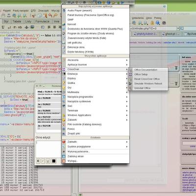Switch to the Styl toolbar tab in Quanta

pos(6,22)
